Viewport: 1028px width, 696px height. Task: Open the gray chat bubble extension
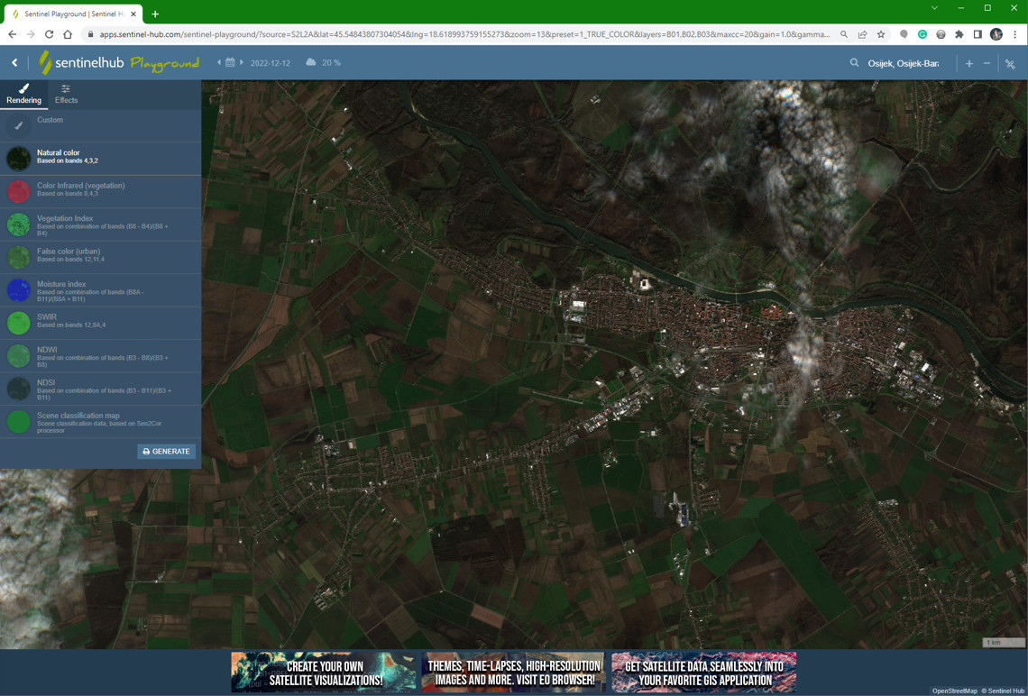pyautogui.click(x=904, y=34)
